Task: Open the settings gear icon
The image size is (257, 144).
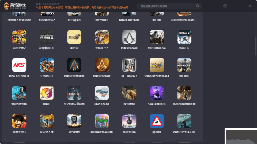Action: pos(225,6)
